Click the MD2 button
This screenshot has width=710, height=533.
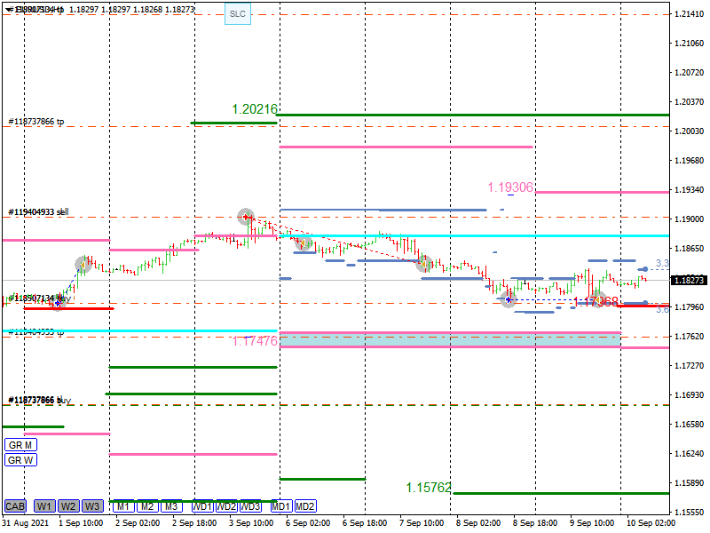305,506
